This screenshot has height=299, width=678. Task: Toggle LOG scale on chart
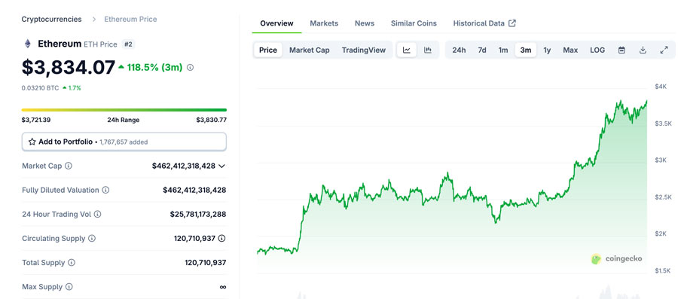[x=597, y=50]
